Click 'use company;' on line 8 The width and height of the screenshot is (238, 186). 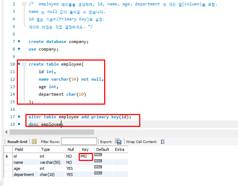coord(43,49)
